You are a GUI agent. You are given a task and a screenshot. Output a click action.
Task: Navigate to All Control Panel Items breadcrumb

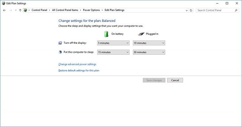[x=65, y=10]
